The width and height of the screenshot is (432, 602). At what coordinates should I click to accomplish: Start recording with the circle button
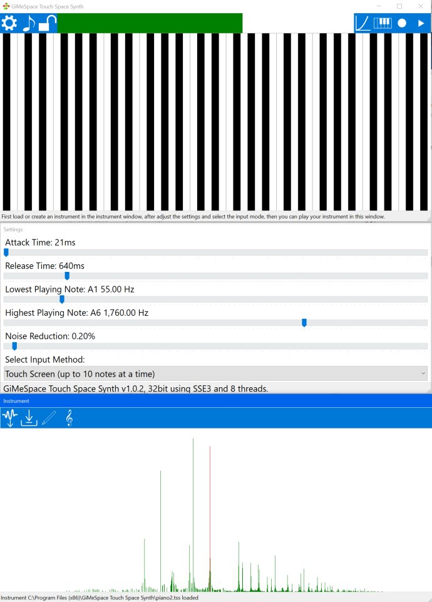(402, 23)
